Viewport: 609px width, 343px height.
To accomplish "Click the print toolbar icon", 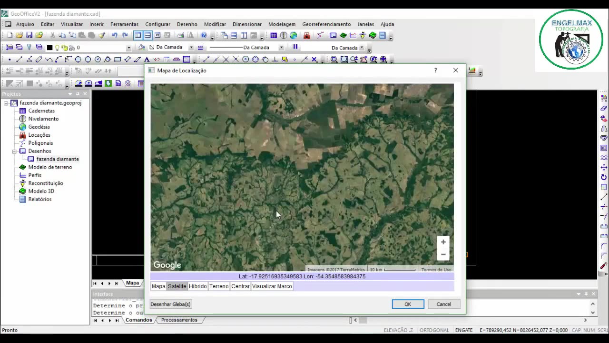I will [x=180, y=35].
